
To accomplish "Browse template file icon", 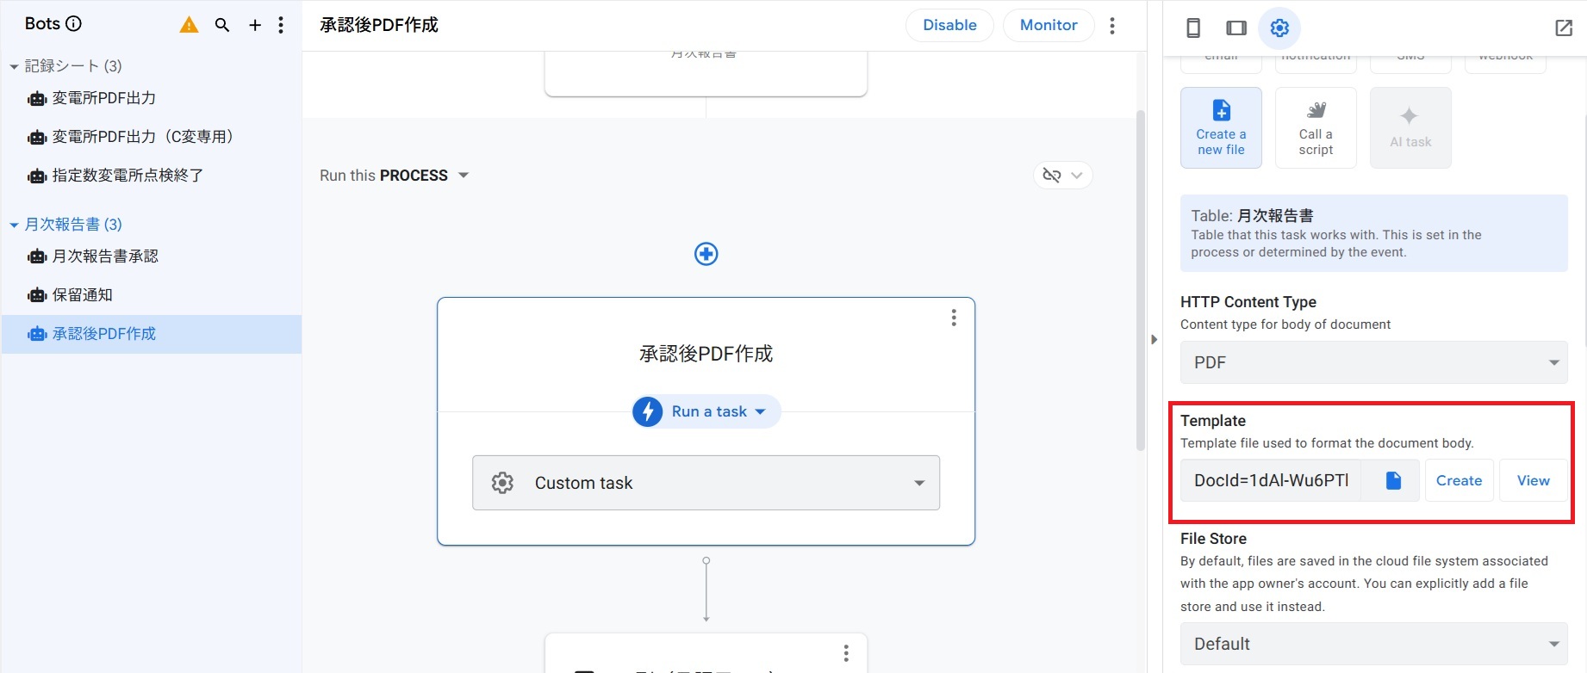I will 1393,481.
